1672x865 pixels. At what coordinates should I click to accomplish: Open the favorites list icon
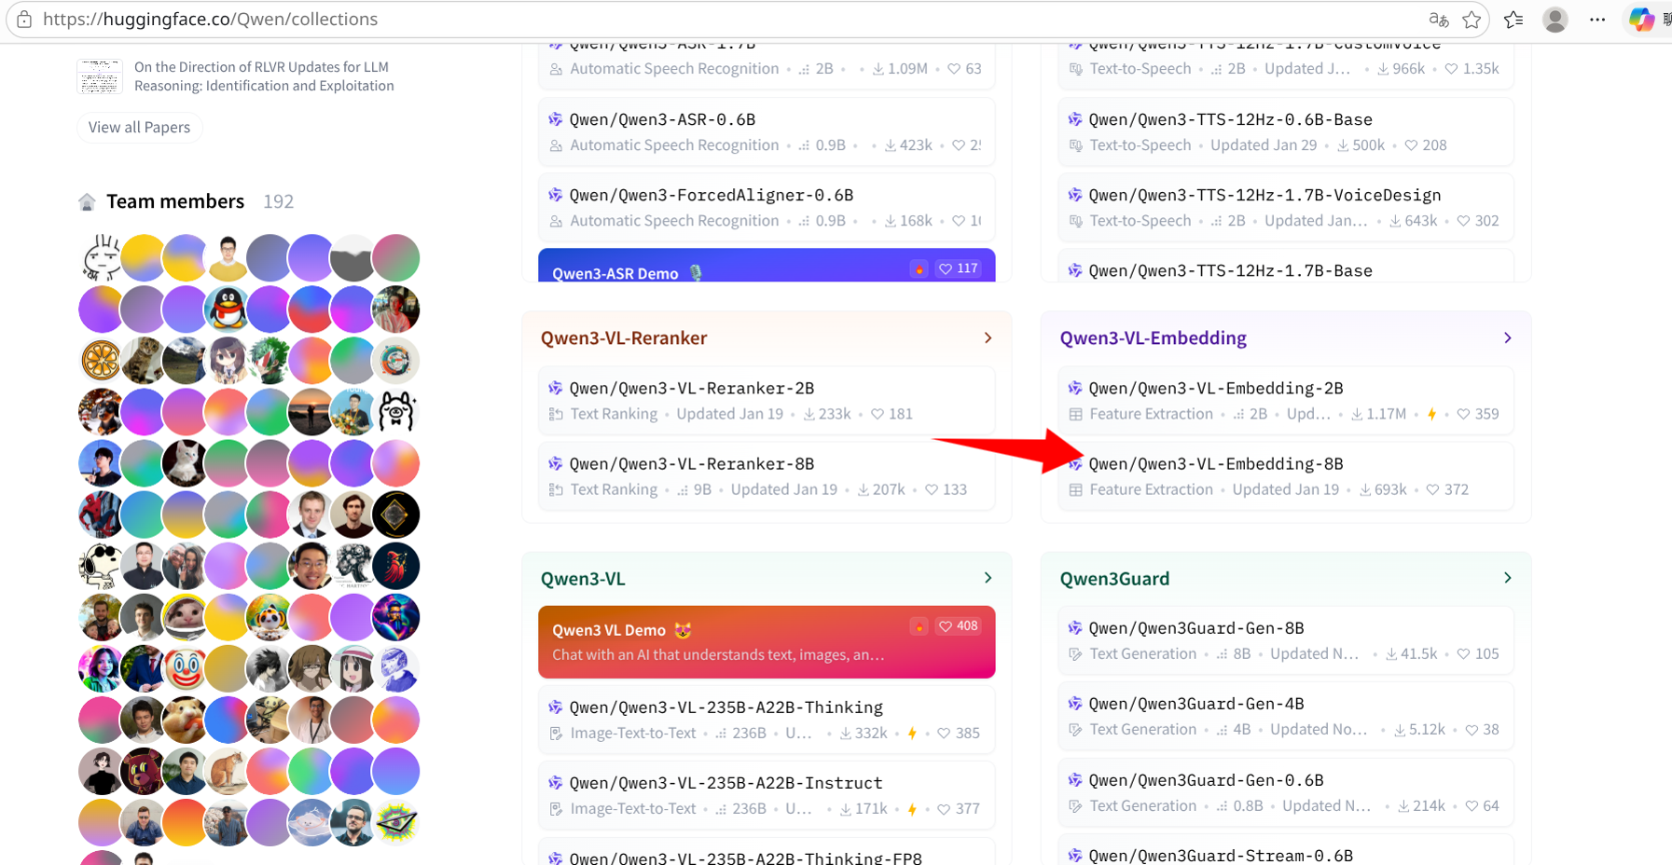(1513, 20)
